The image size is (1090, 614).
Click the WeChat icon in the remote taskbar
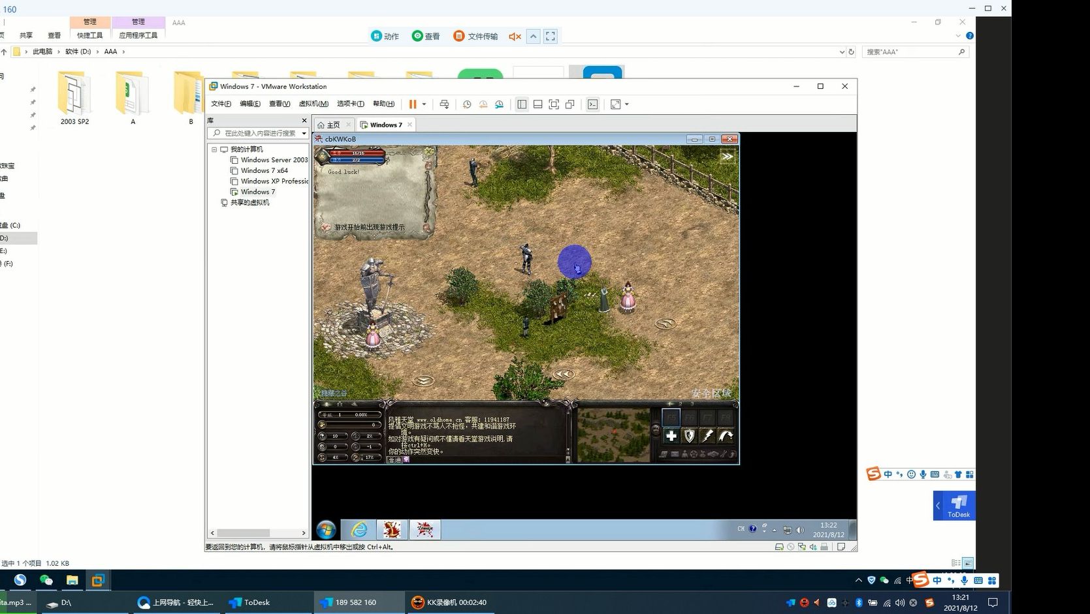pyautogui.click(x=46, y=580)
